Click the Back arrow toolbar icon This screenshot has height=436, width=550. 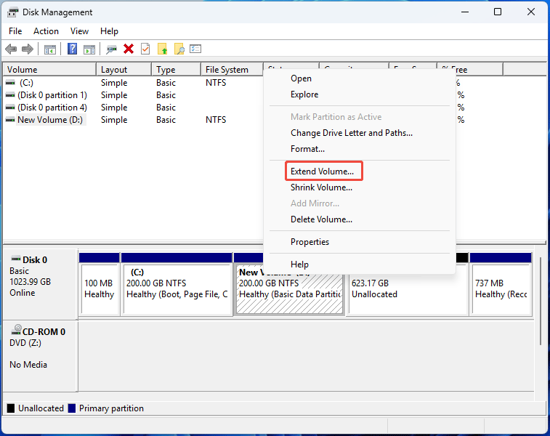[x=11, y=49]
